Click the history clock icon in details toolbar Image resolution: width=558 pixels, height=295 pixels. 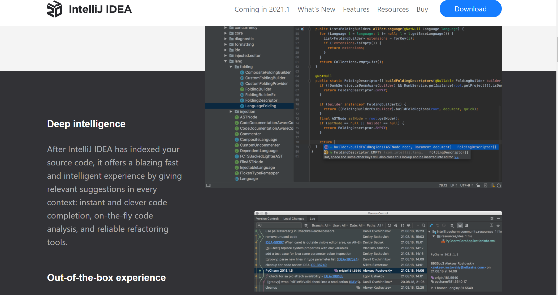444,225
